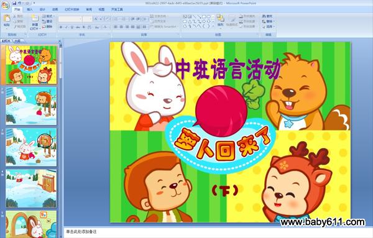This screenshot has width=373, height=238.
Task: Switch to the Insert (插入) ribbon tab
Action: (30, 9)
